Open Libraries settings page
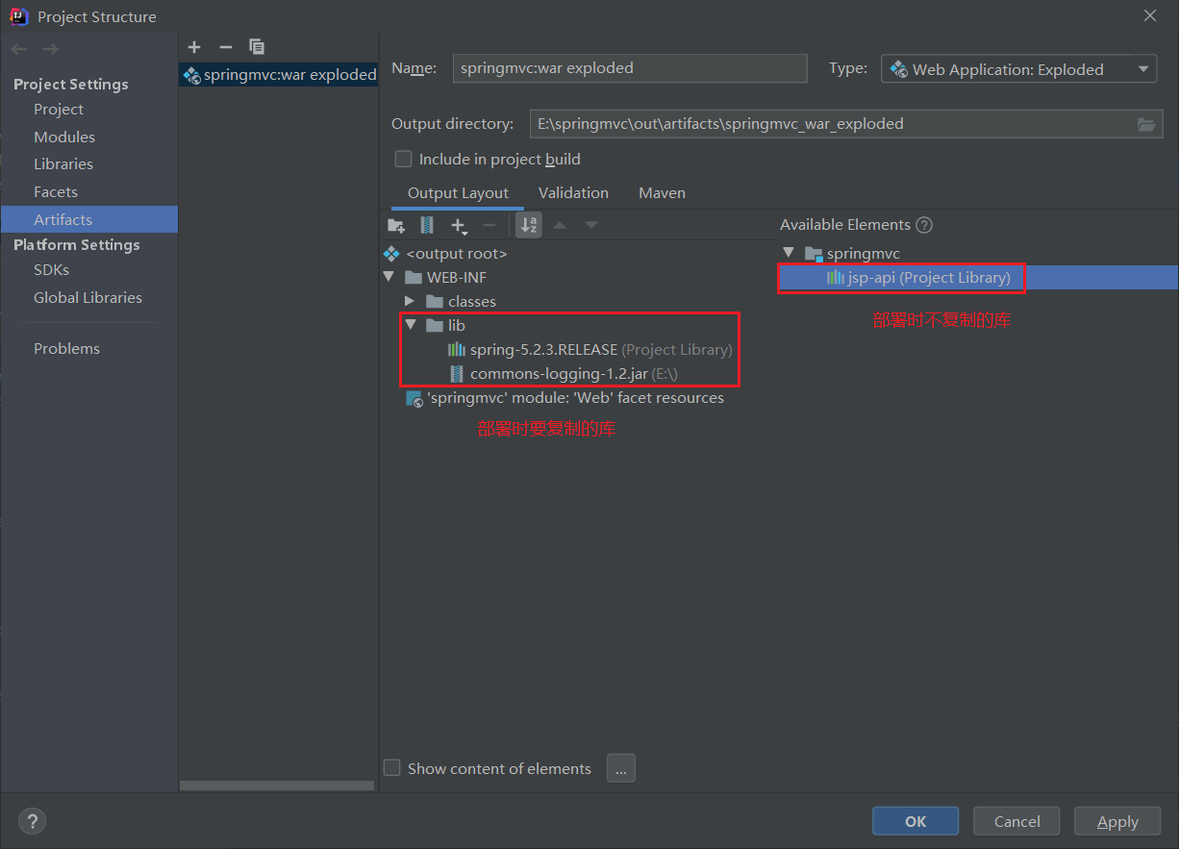This screenshot has width=1179, height=849. coord(63,164)
